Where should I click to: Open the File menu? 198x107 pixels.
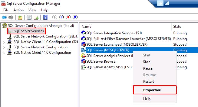[x=6, y=10]
